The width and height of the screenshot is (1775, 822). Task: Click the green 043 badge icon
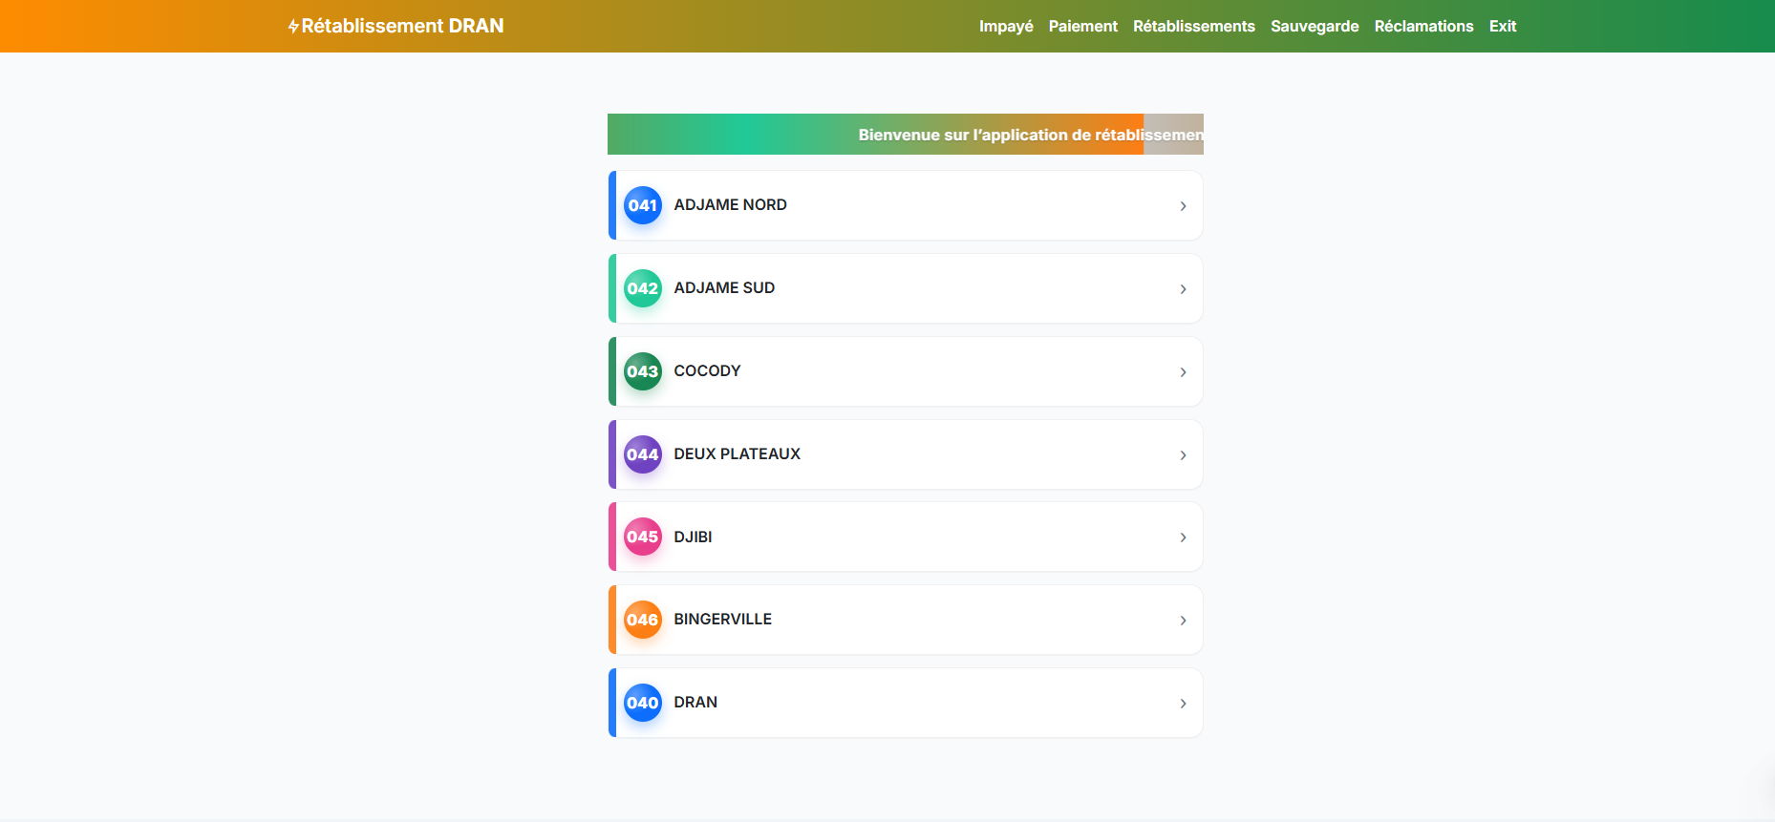[x=642, y=371]
